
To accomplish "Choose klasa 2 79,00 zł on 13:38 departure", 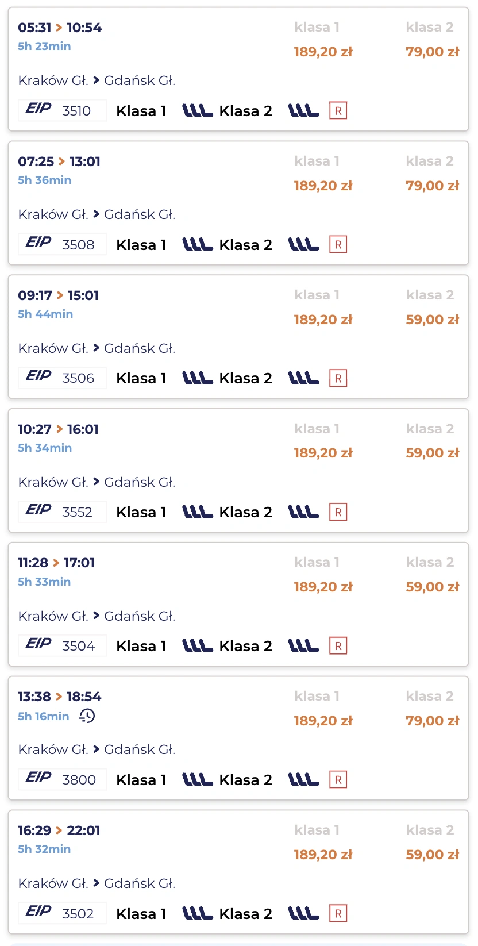I will pyautogui.click(x=432, y=721).
